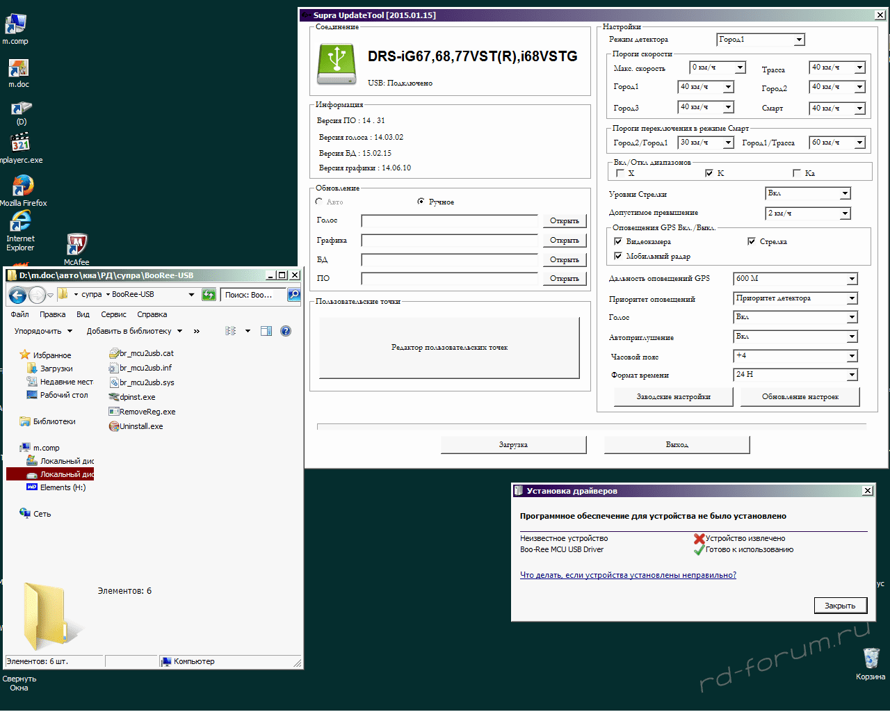The width and height of the screenshot is (890, 712).
Task: Toggle the Стрелка GPS alert checkbox
Action: click(752, 241)
